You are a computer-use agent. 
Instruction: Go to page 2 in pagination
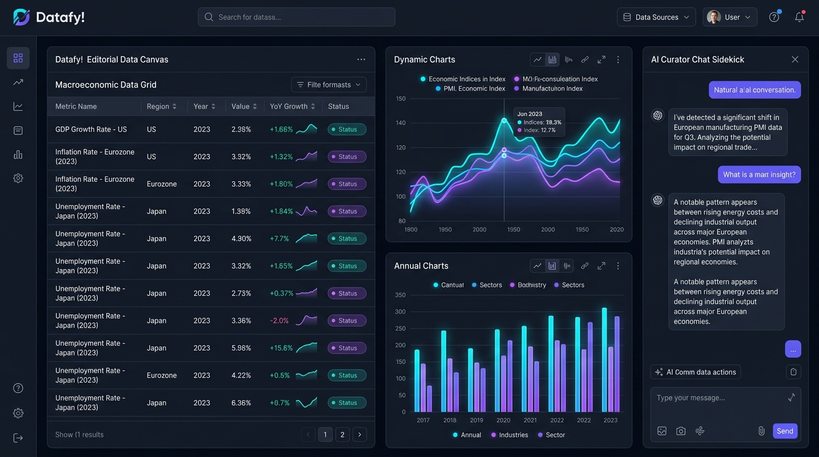pos(342,434)
